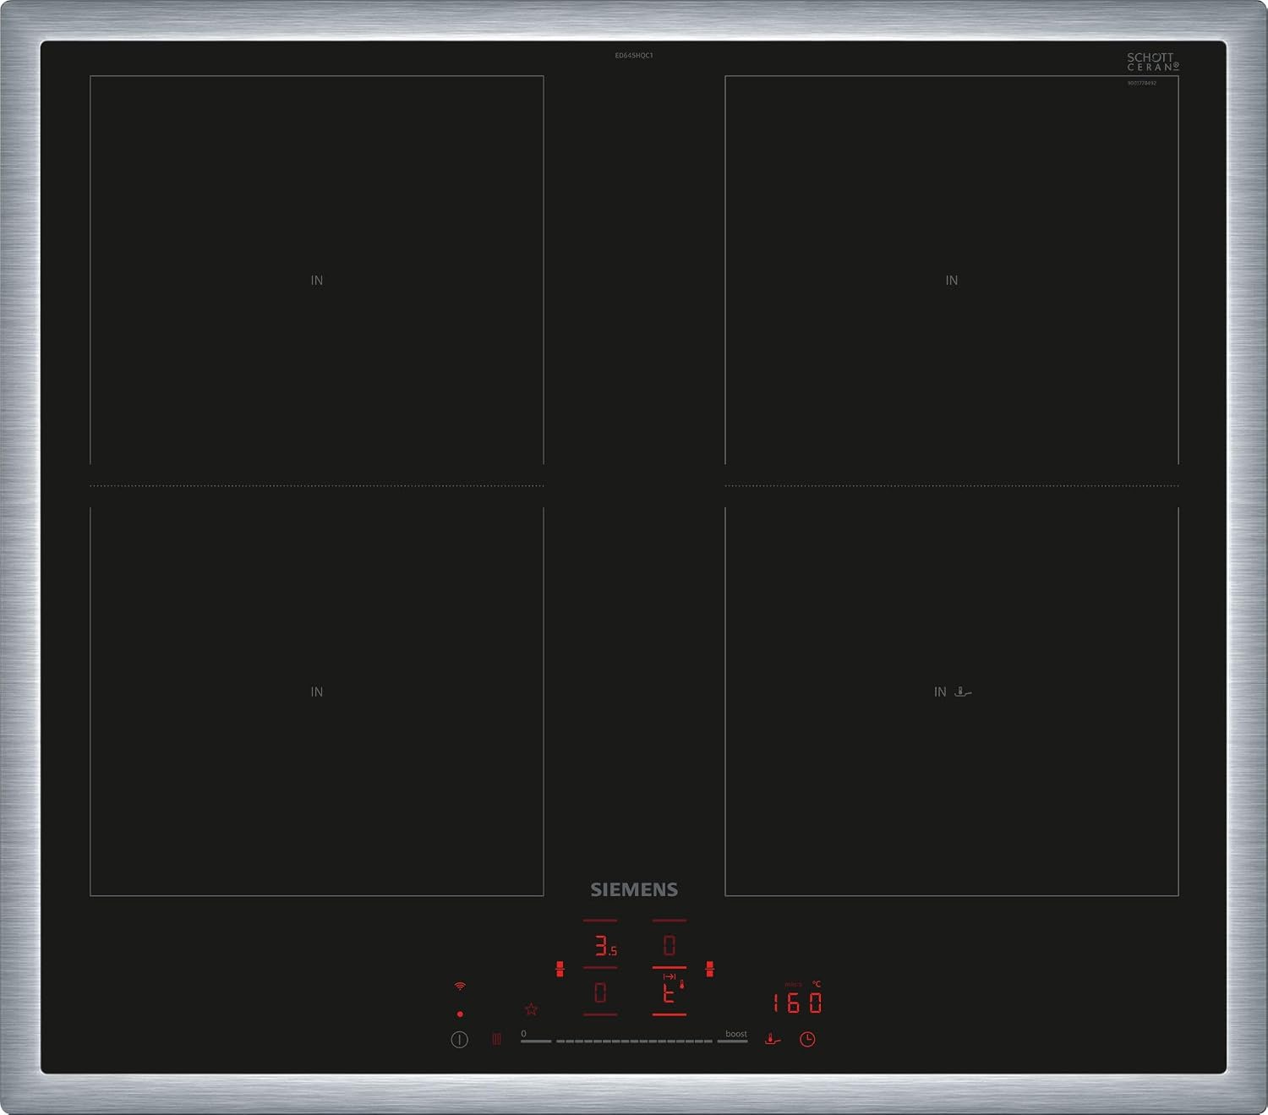Tap the IN label on the front left zone
Viewport: 1268px width, 1115px height.
coord(317,691)
